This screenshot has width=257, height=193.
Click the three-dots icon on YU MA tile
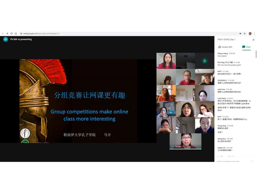tap(172, 147)
